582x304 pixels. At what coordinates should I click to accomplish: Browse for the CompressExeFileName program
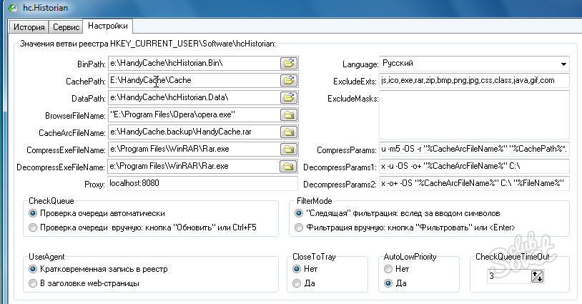(288, 149)
